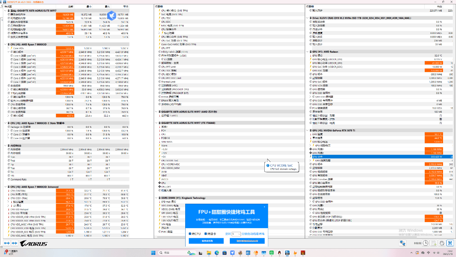
Task: Close the FPU stress tool popup
Action: (265, 207)
